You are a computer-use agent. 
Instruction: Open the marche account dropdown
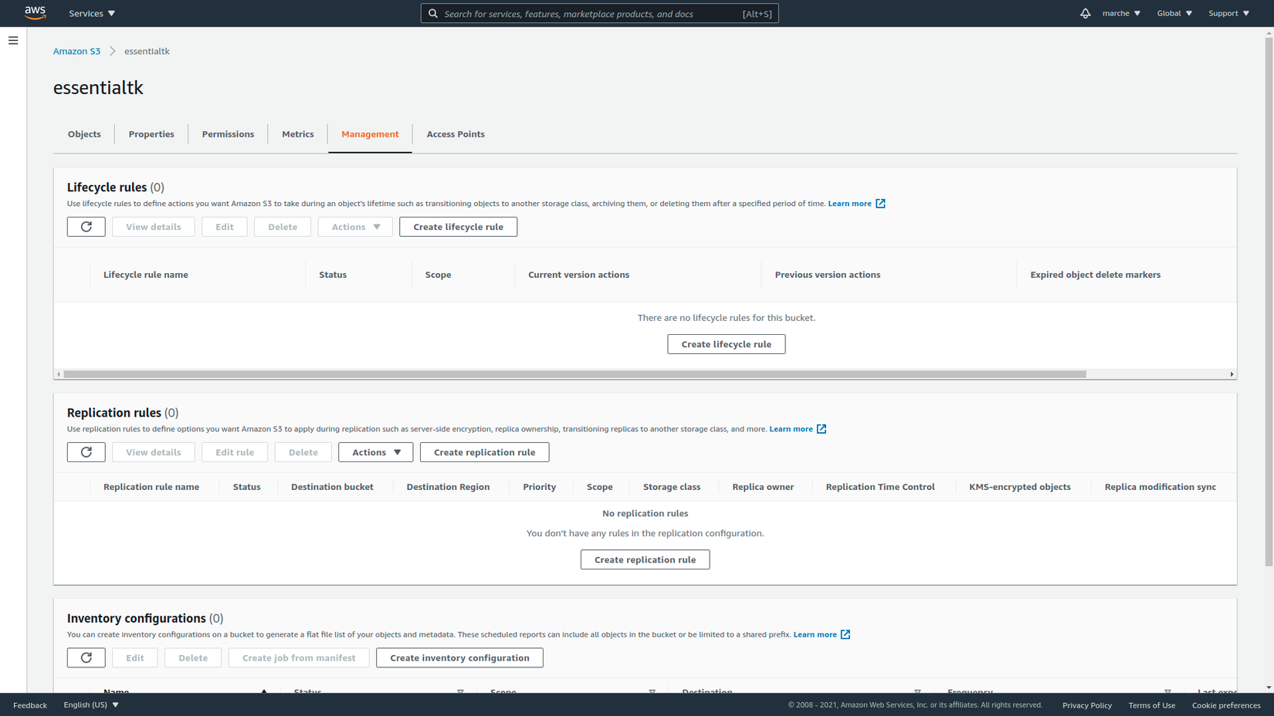(x=1121, y=13)
